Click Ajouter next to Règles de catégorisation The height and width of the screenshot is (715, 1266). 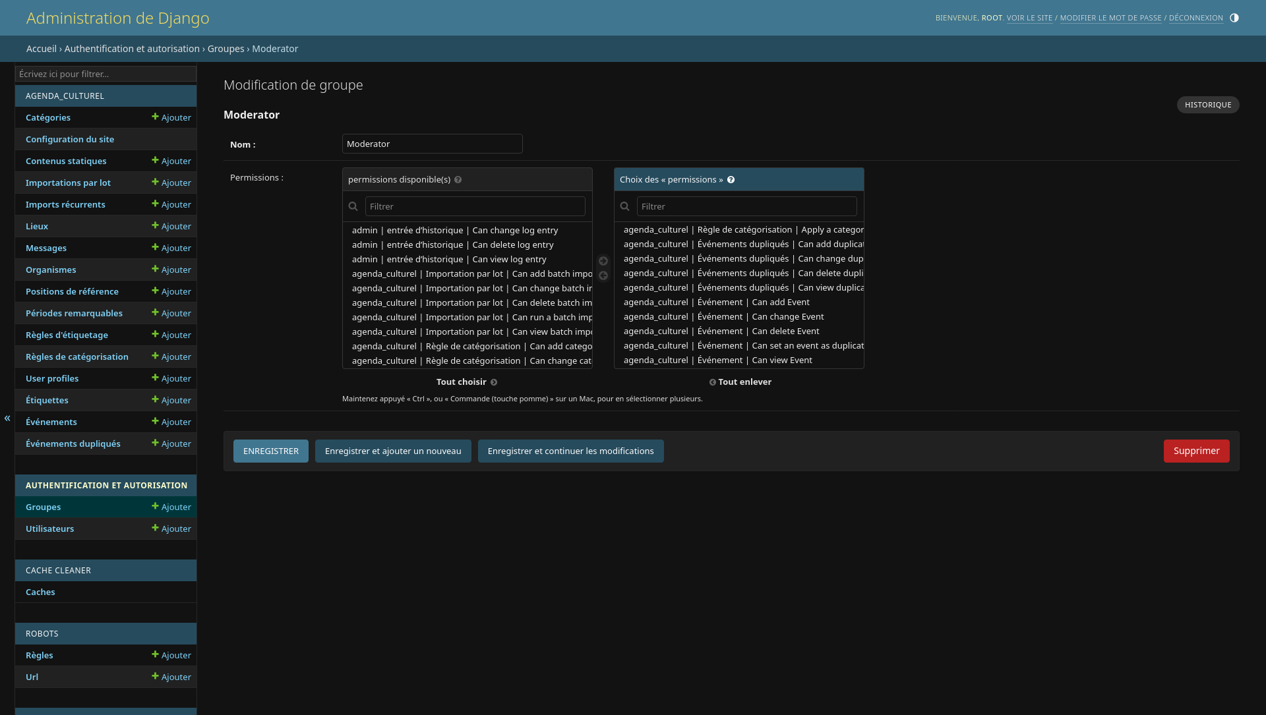171,357
